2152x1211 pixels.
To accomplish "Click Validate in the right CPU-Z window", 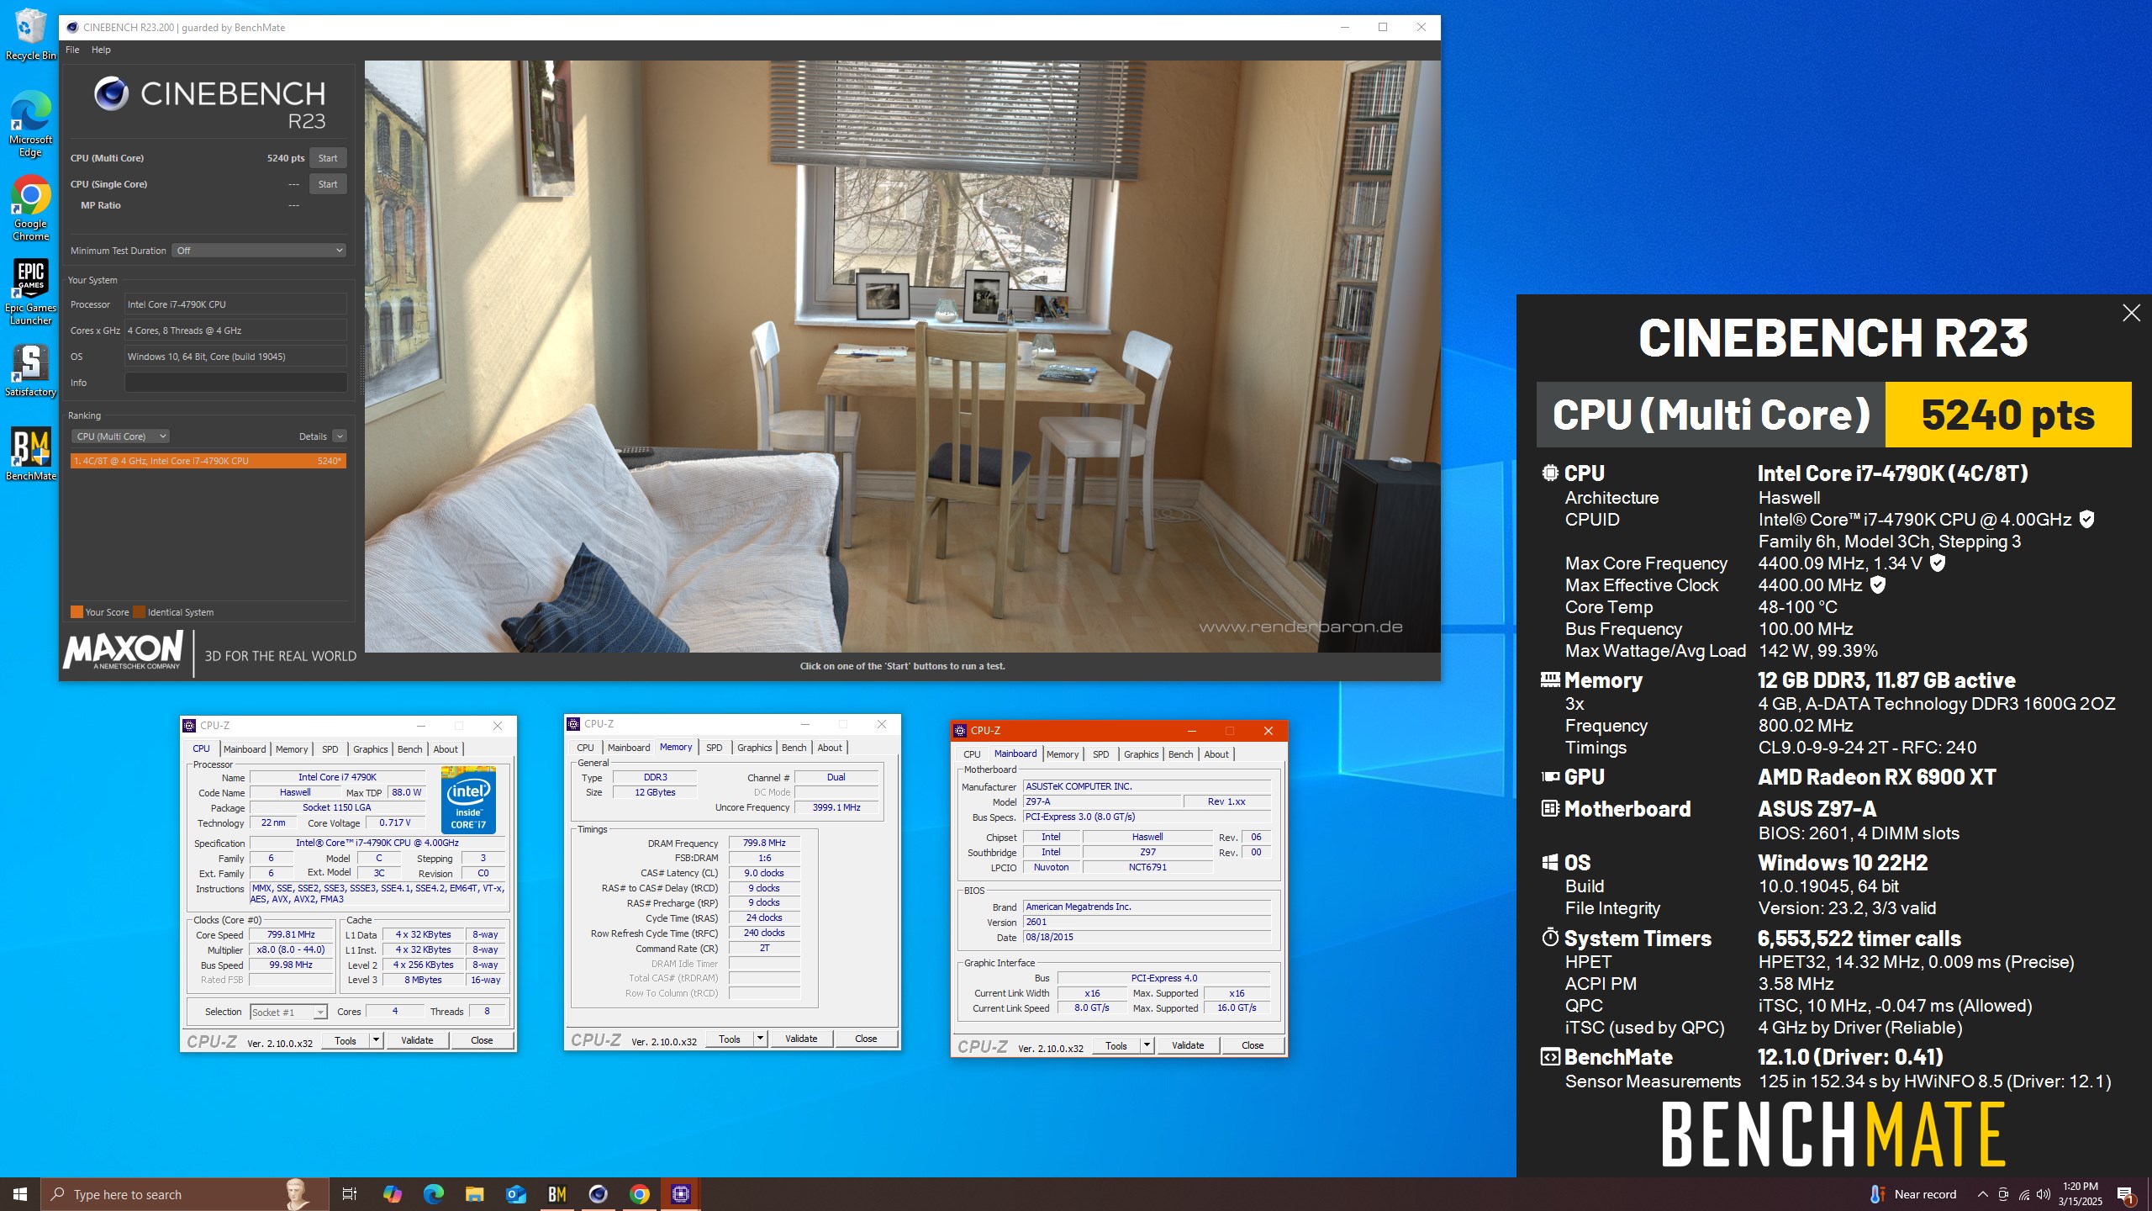I will coord(1188,1045).
